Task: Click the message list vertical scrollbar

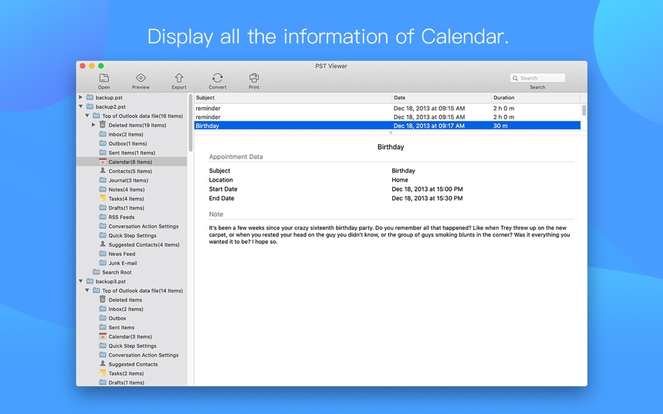Action: point(584,110)
